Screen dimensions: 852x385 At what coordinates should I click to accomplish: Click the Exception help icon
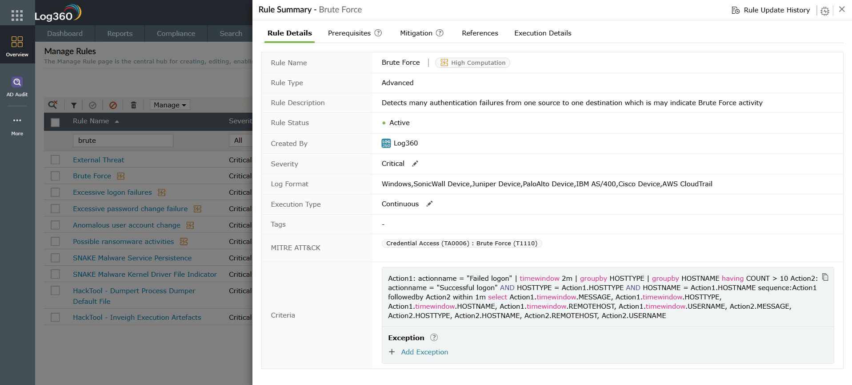pyautogui.click(x=434, y=338)
